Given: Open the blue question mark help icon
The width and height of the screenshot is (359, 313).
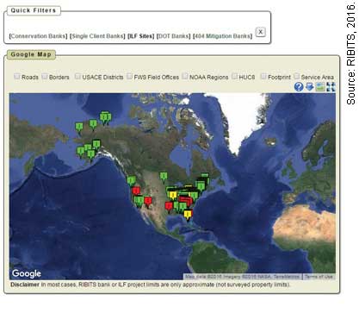Looking at the screenshot, I should pos(299,86).
